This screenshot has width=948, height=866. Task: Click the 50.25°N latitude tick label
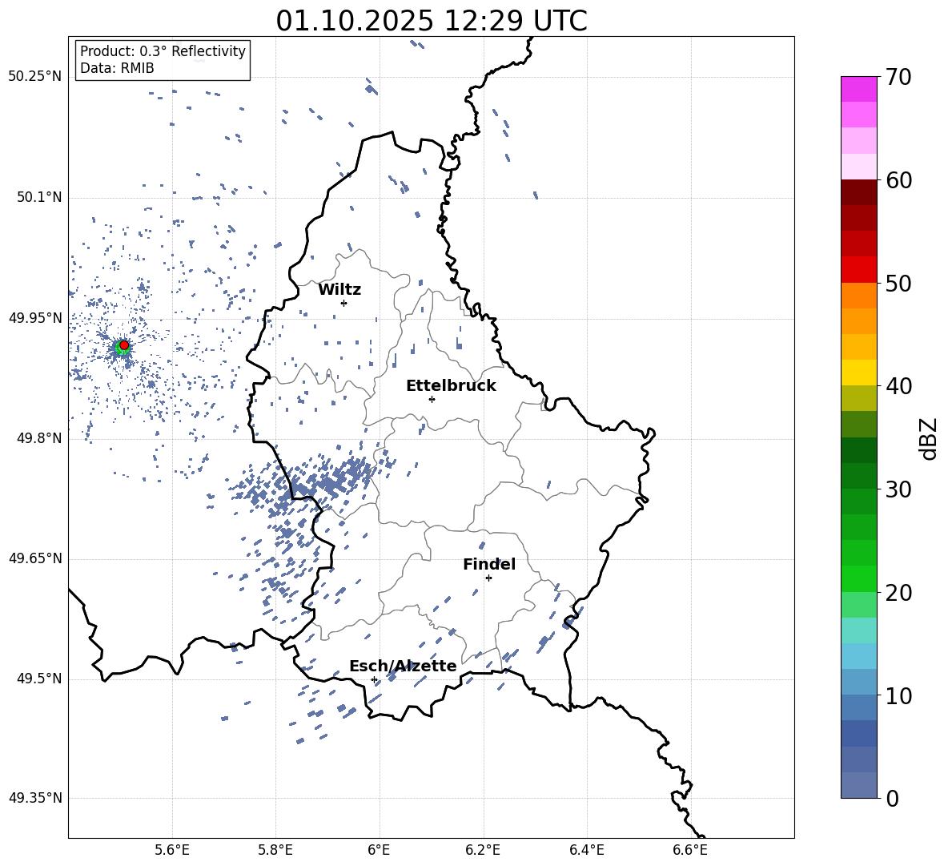pos(35,77)
